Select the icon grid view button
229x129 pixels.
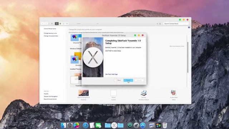pyautogui.click(x=57, y=24)
